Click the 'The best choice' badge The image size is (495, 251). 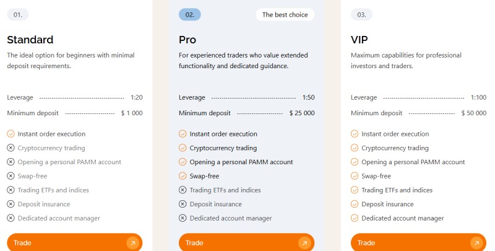click(x=285, y=14)
